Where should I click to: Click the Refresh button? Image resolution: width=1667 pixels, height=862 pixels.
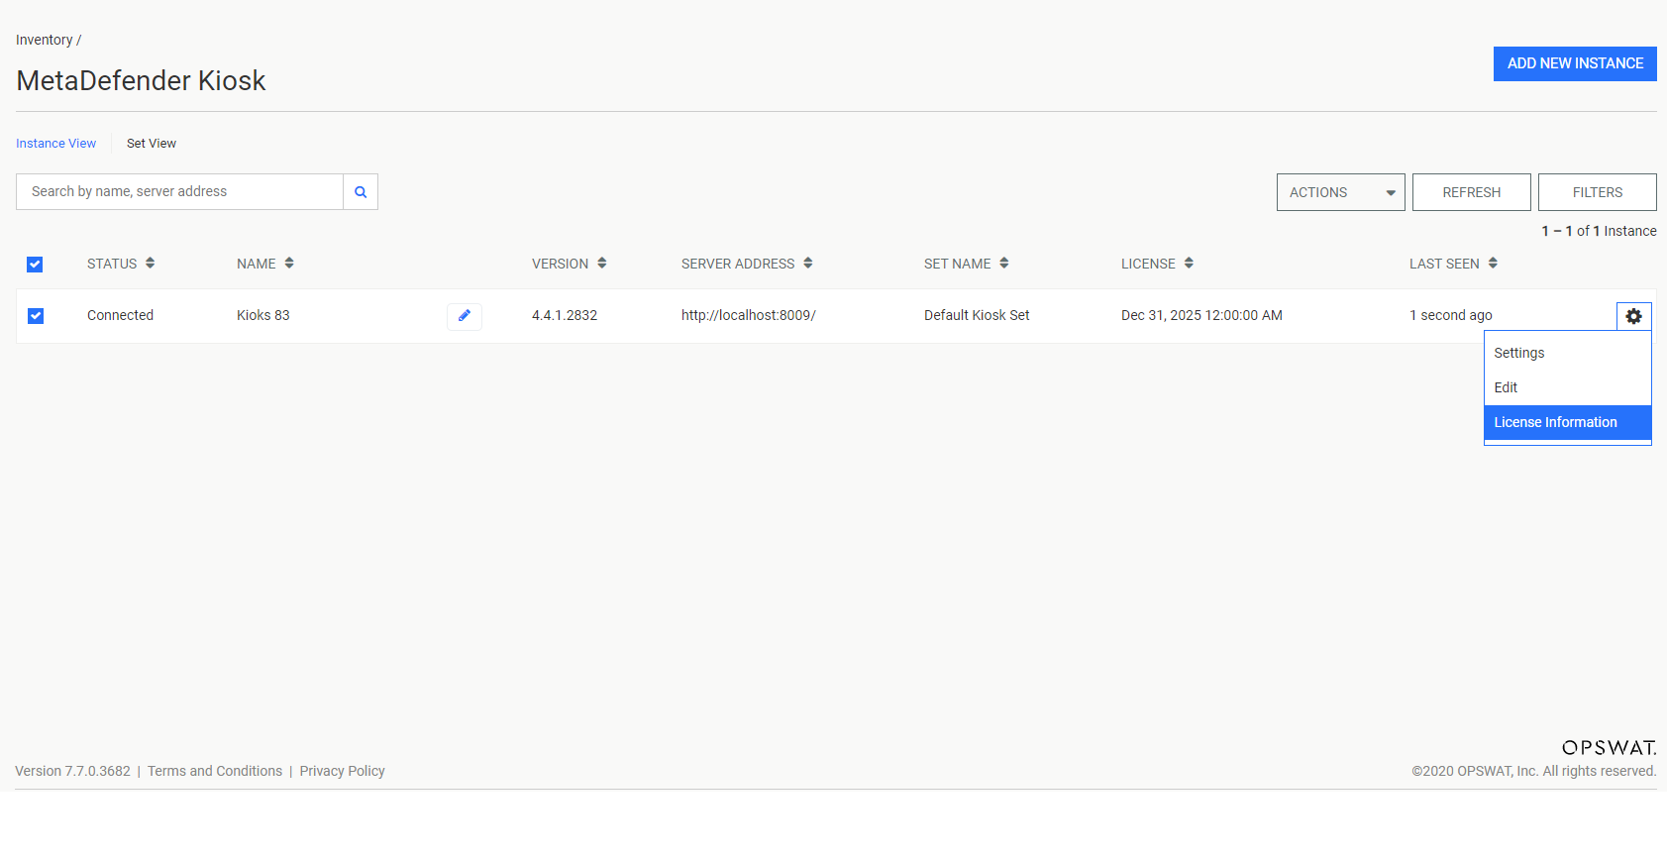point(1472,192)
